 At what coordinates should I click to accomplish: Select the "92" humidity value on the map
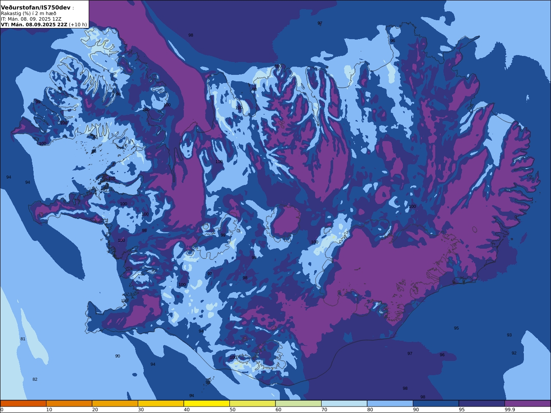[x=514, y=353]
